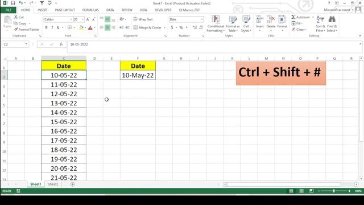Click Merge & Center button
The width and height of the screenshot is (364, 205).
[147, 28]
